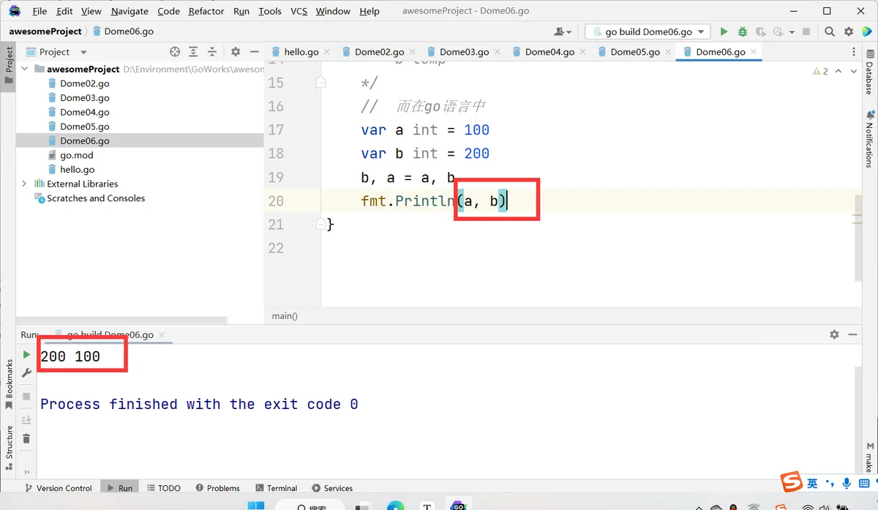Select Dome04.go in project tree
This screenshot has height=510, width=878.
point(84,112)
